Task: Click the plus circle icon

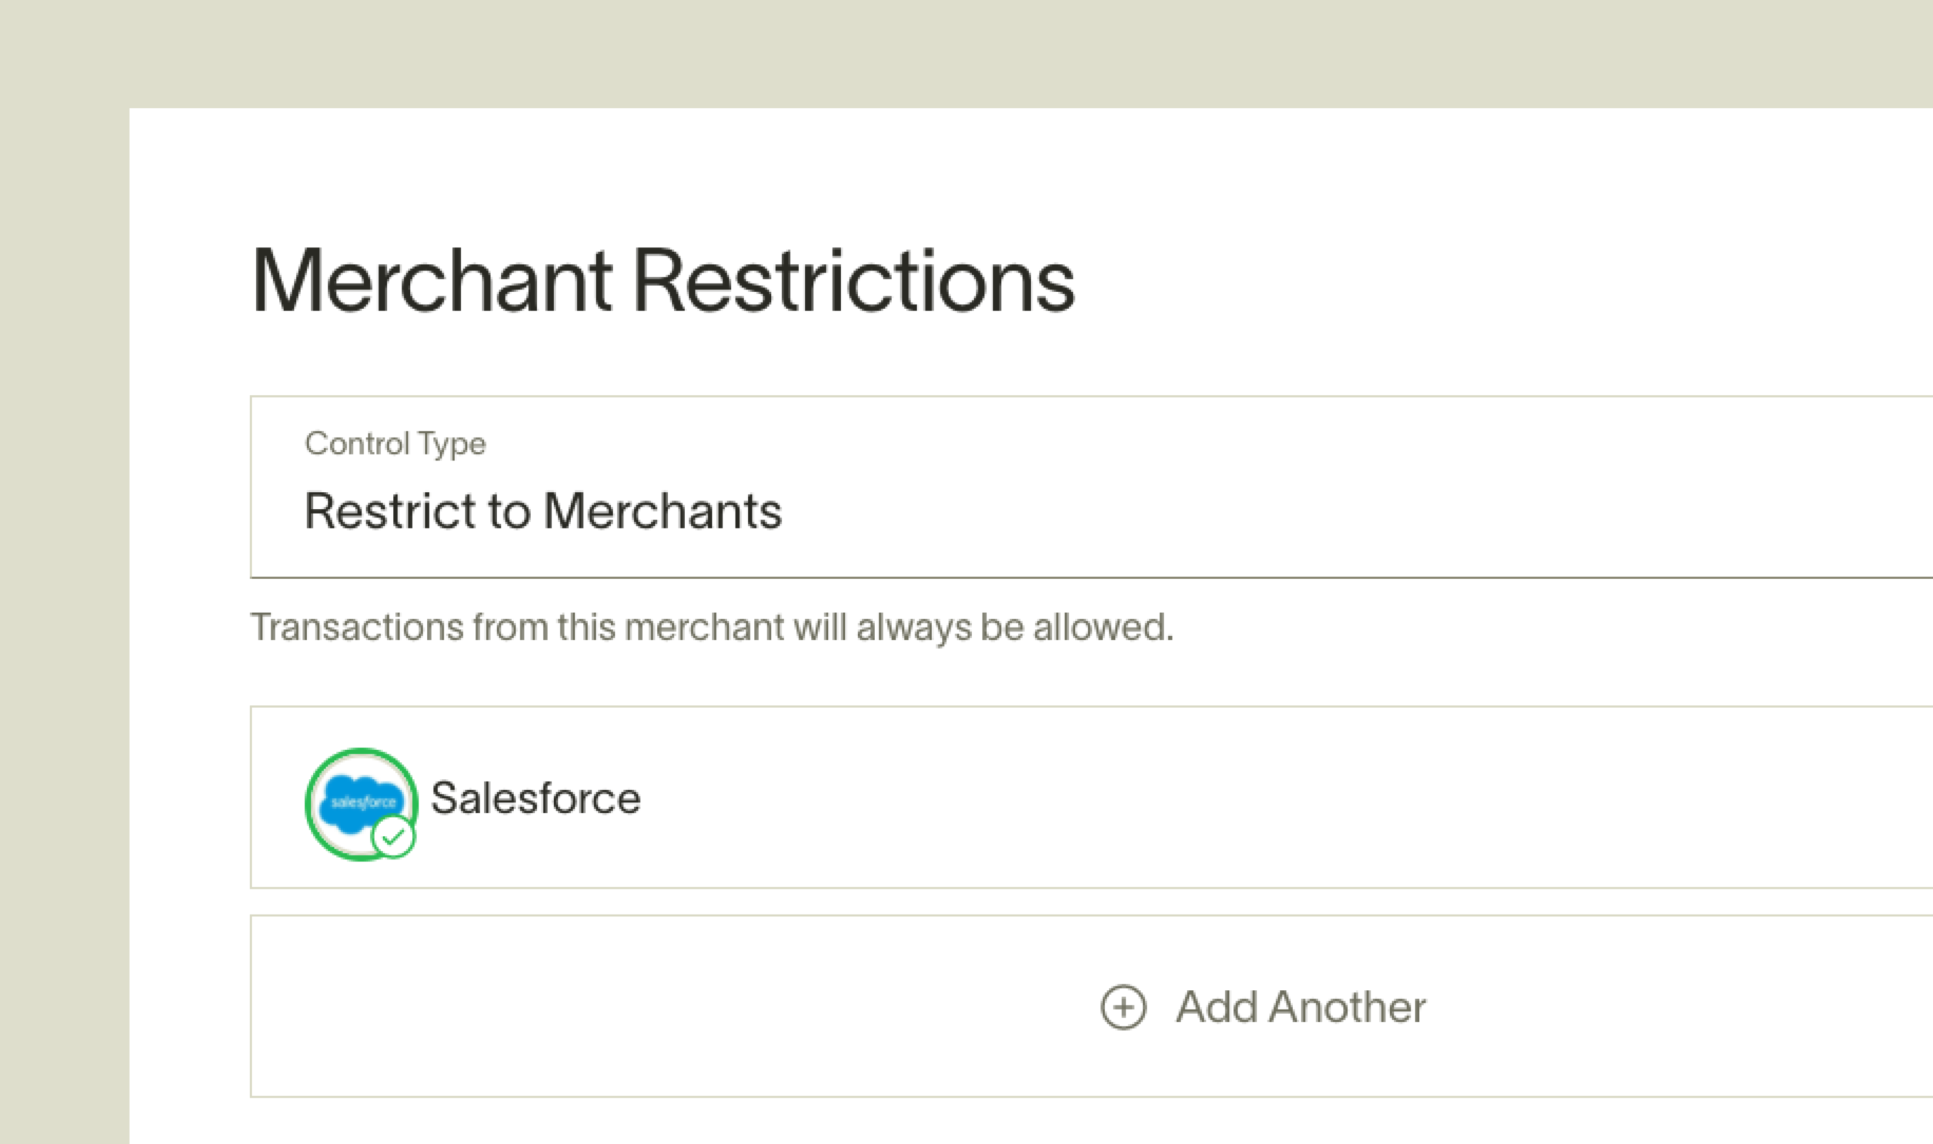Action: (x=1123, y=1007)
